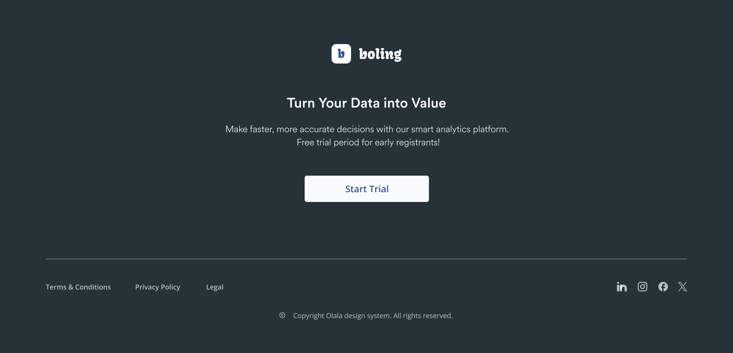Screen dimensions: 733x353
Task: Go to the Privacy Policy link
Action: [157, 287]
